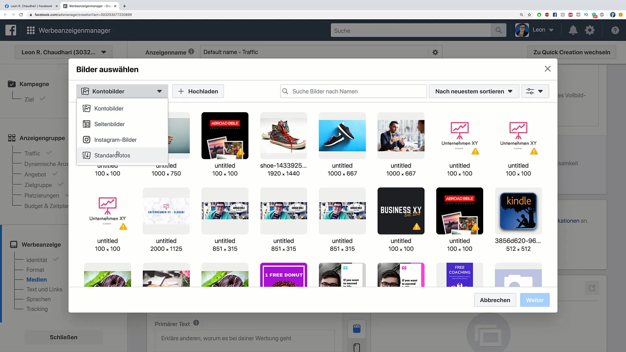Select Kontobilder from the dropdown list
626x352 pixels.
pyautogui.click(x=122, y=109)
